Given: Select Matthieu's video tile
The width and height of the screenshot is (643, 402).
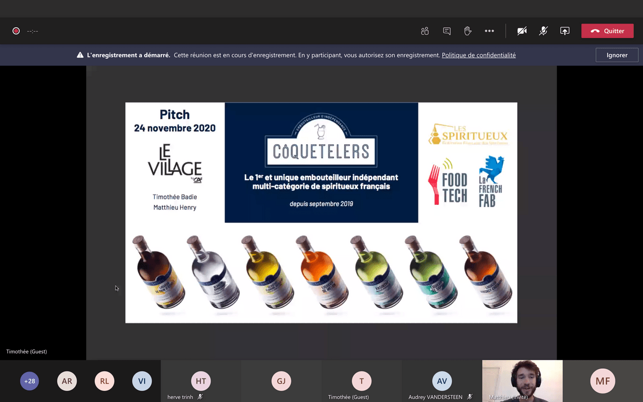Looking at the screenshot, I should [522, 381].
